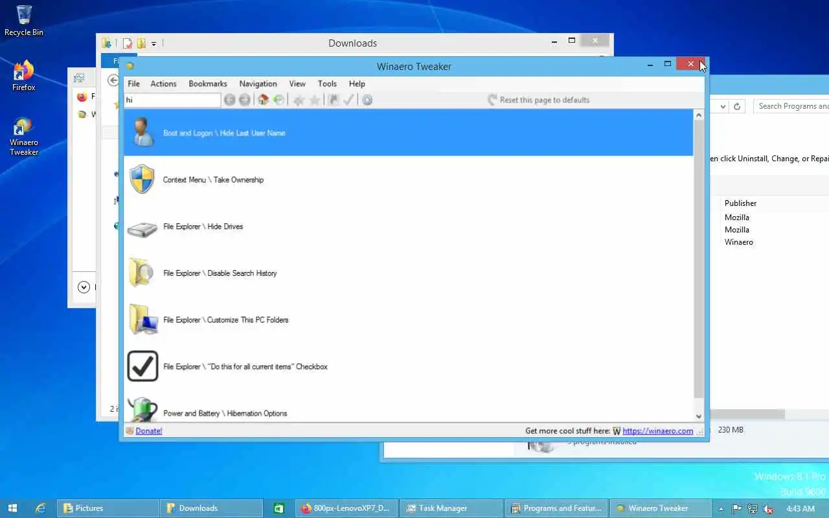
Task: Go to the Home page via house icon
Action: pos(263,100)
